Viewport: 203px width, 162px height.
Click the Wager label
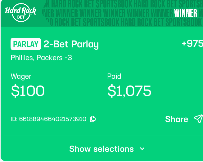pyautogui.click(x=21, y=76)
